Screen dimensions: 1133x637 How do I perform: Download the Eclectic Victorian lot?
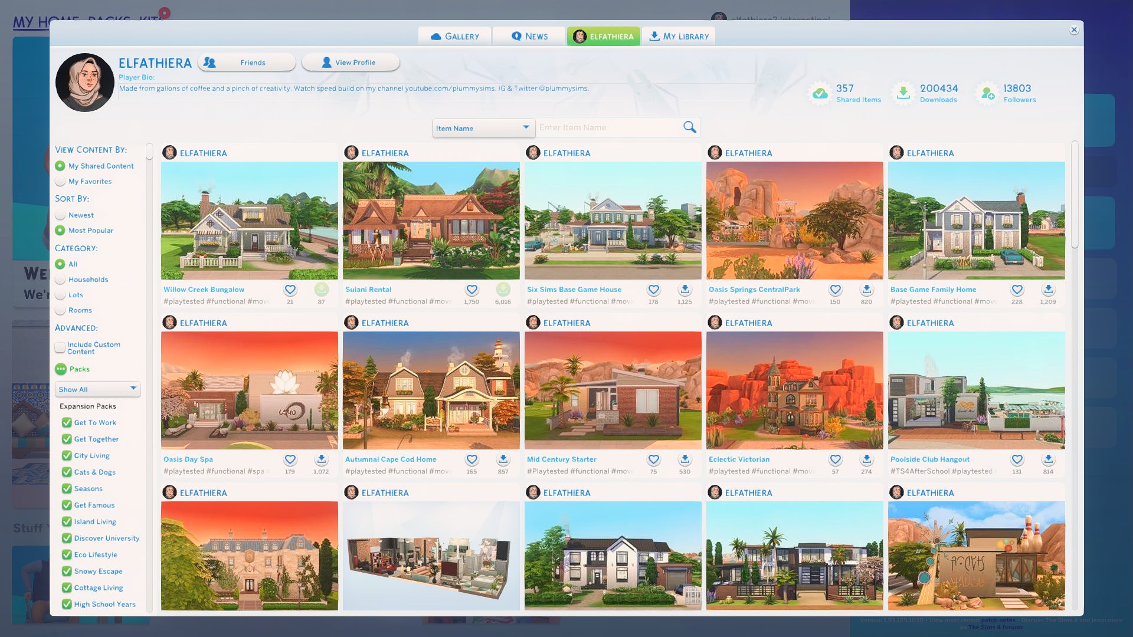(x=866, y=459)
